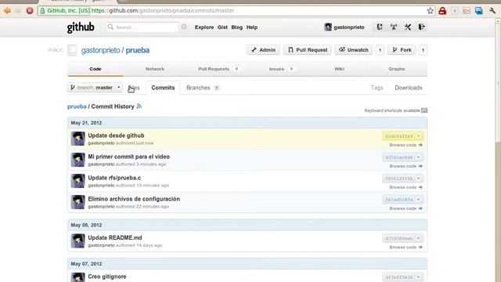Image resolution: width=501 pixels, height=282 pixels.
Task: Open the browser wrench menu
Action: [492, 11]
